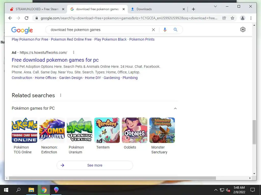Open Free download pokemon games for pc

pyautogui.click(x=55, y=60)
